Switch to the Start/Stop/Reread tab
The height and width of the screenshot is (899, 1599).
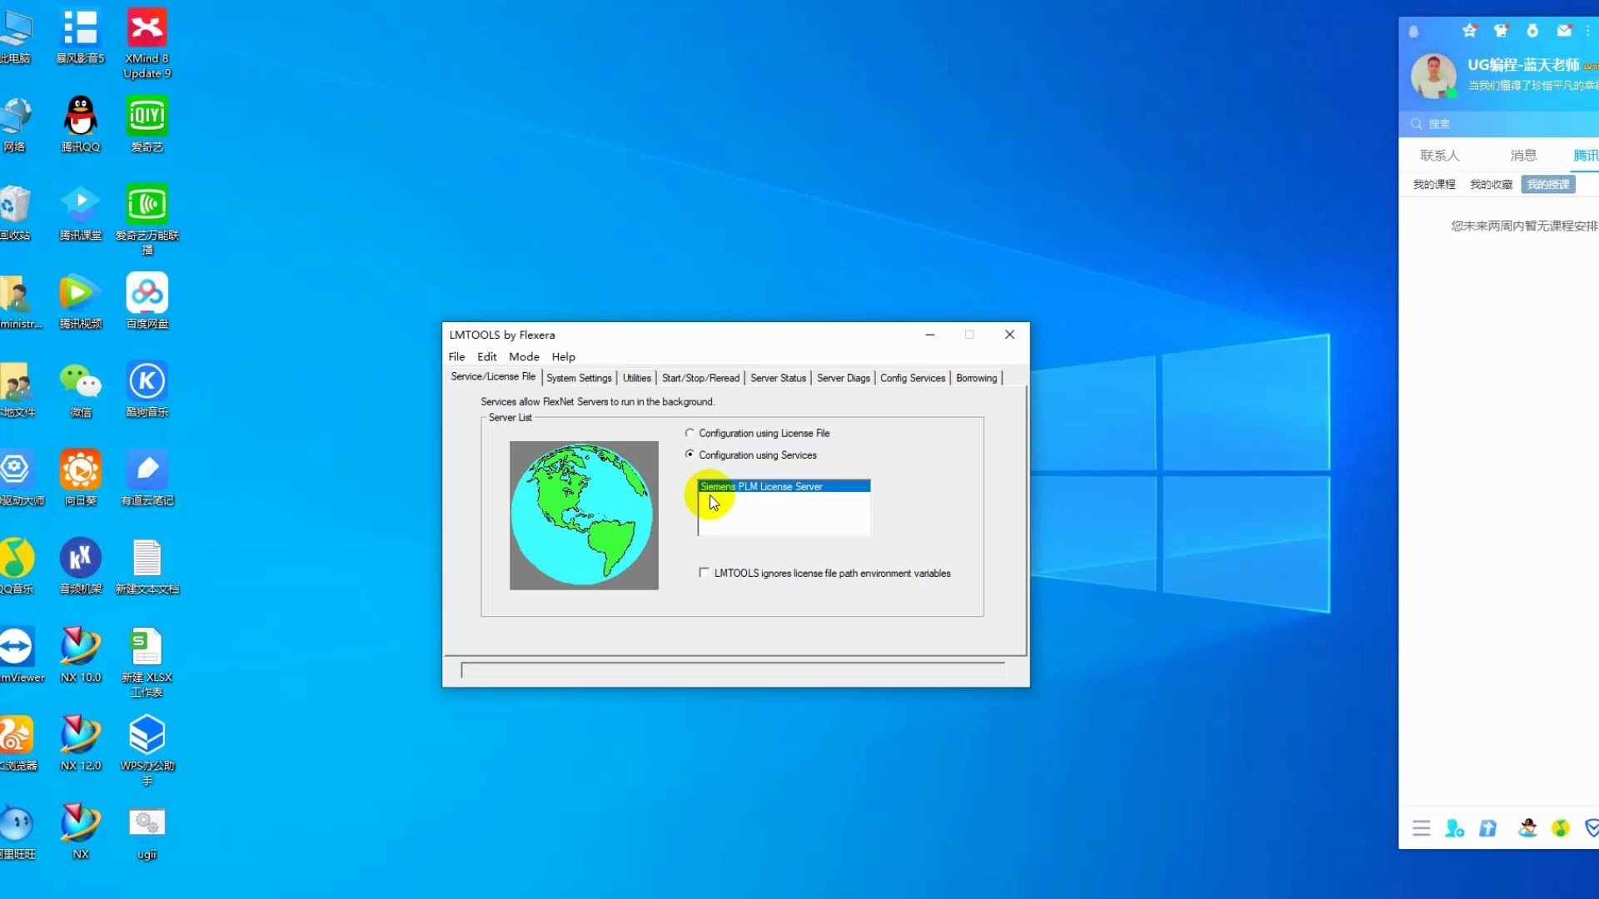tap(700, 378)
